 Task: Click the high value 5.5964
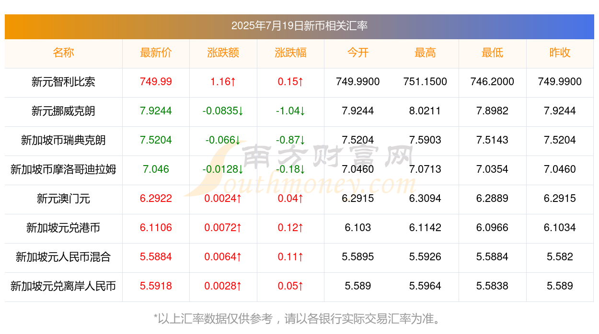tap(425, 286)
